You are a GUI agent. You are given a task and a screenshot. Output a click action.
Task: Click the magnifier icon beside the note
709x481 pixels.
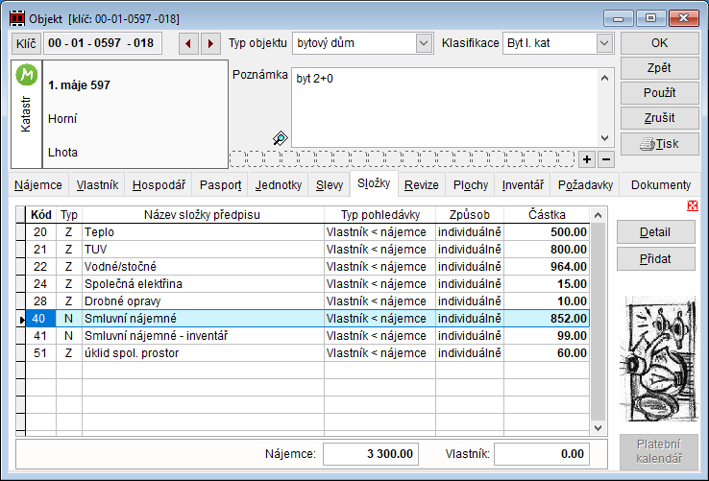(280, 138)
